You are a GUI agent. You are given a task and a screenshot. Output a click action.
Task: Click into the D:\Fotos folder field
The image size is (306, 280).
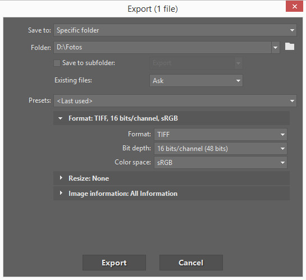(162, 47)
